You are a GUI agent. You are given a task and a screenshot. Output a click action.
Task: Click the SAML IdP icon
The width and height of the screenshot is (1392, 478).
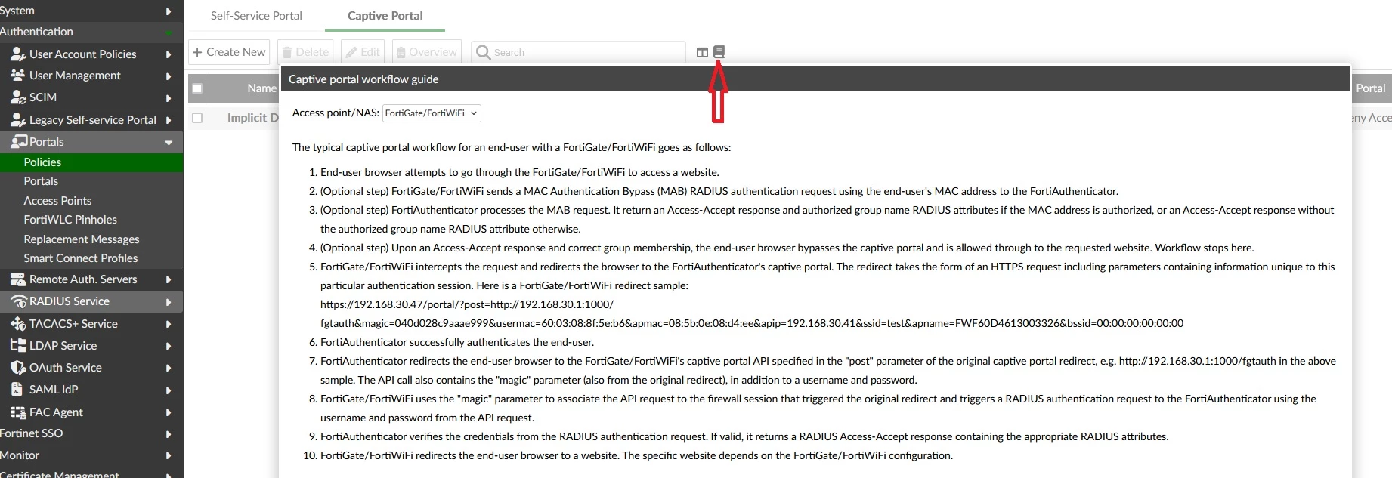[x=17, y=390]
